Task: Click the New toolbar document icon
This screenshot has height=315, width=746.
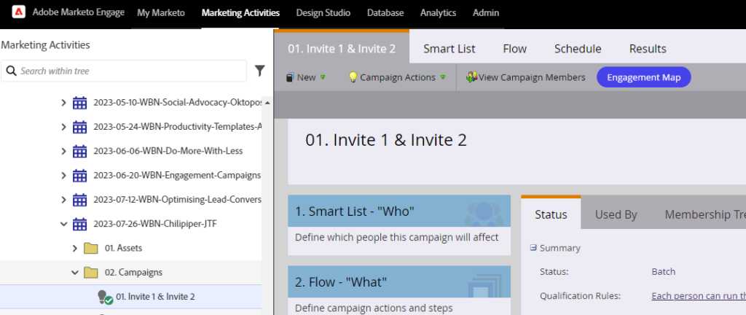Action: (290, 77)
